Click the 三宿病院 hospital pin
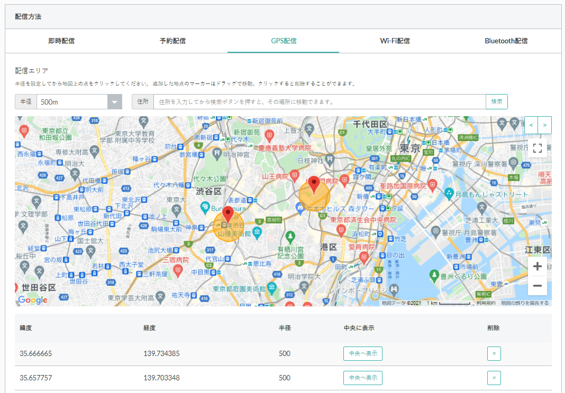The height and width of the screenshot is (393, 565). tap(178, 270)
